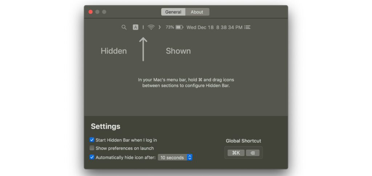The image size is (372, 176).
Task: Uncheck Automatically hide icon after
Action: (92, 157)
